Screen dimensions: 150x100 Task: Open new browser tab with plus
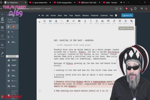(128, 2)
